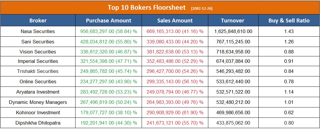This screenshot has width=320, height=129.
Task: Click the Dynamic Money Managers broker name
Action: click(x=38, y=102)
